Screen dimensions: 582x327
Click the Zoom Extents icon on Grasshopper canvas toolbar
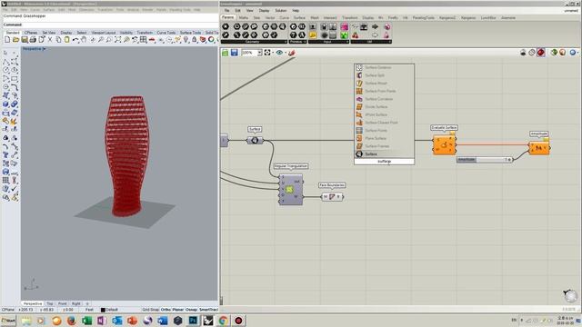pyautogui.click(x=266, y=53)
